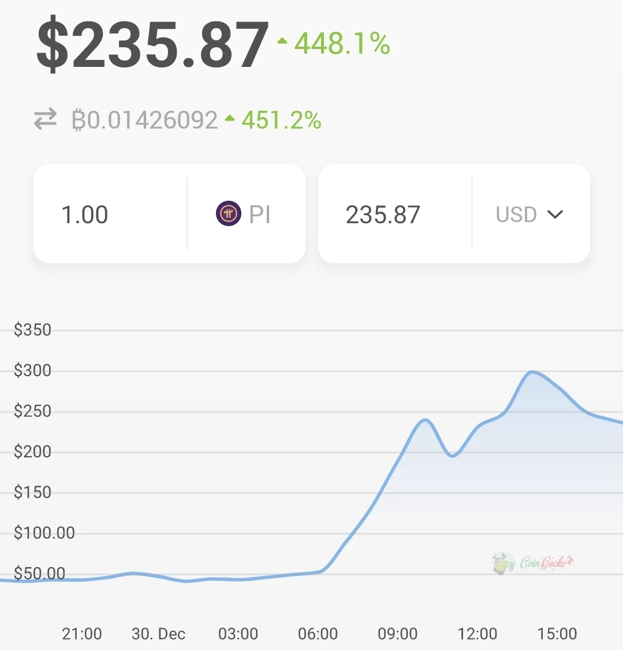
Task: Click the 15:00 time axis label
Action: [557, 634]
